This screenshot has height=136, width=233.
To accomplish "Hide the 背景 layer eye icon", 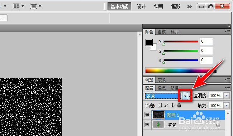I will [x=147, y=125].
